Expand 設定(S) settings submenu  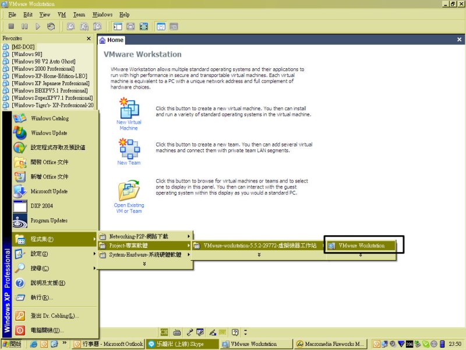55,254
